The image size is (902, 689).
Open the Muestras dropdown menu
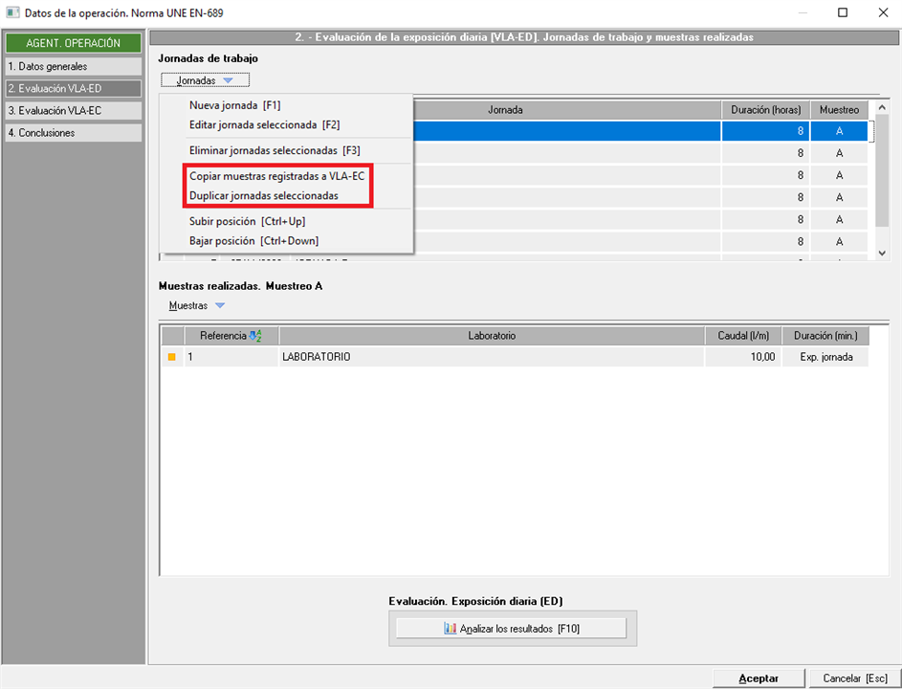click(197, 305)
